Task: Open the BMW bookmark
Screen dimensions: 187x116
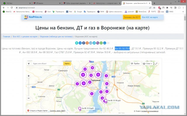Action: [101, 12]
